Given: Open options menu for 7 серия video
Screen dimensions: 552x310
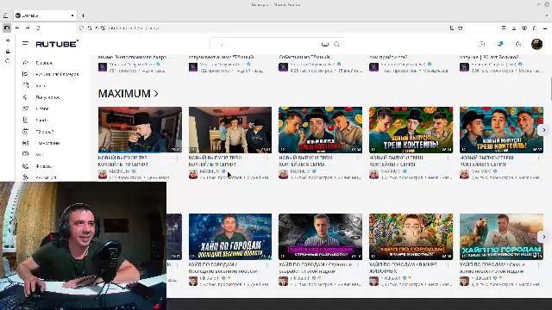Looking at the screenshot, I should [x=448, y=159].
